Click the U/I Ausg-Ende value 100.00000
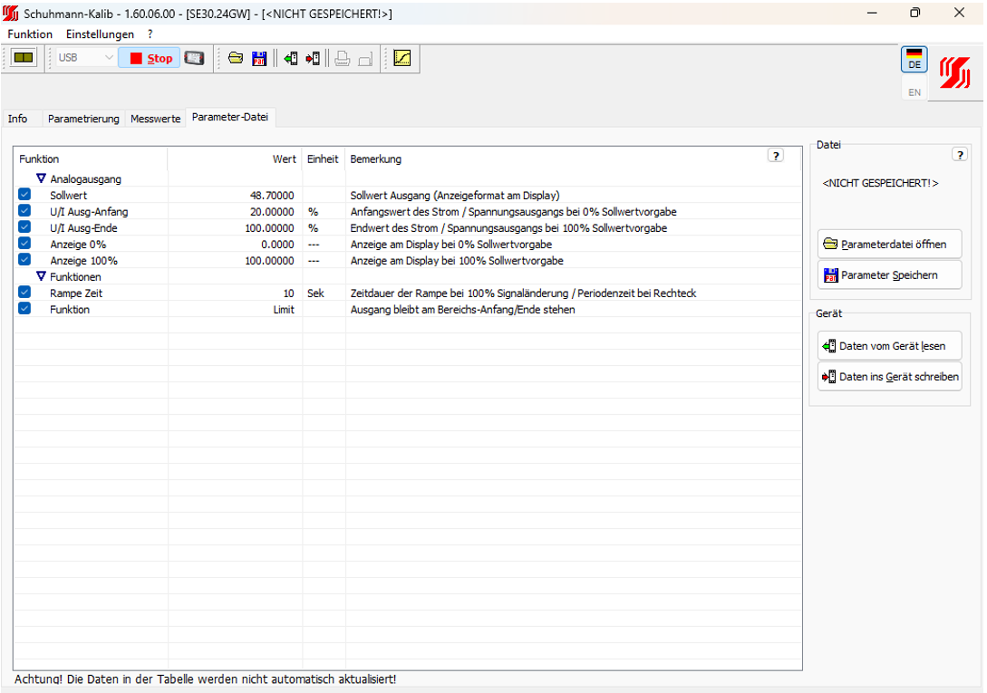 coord(269,228)
